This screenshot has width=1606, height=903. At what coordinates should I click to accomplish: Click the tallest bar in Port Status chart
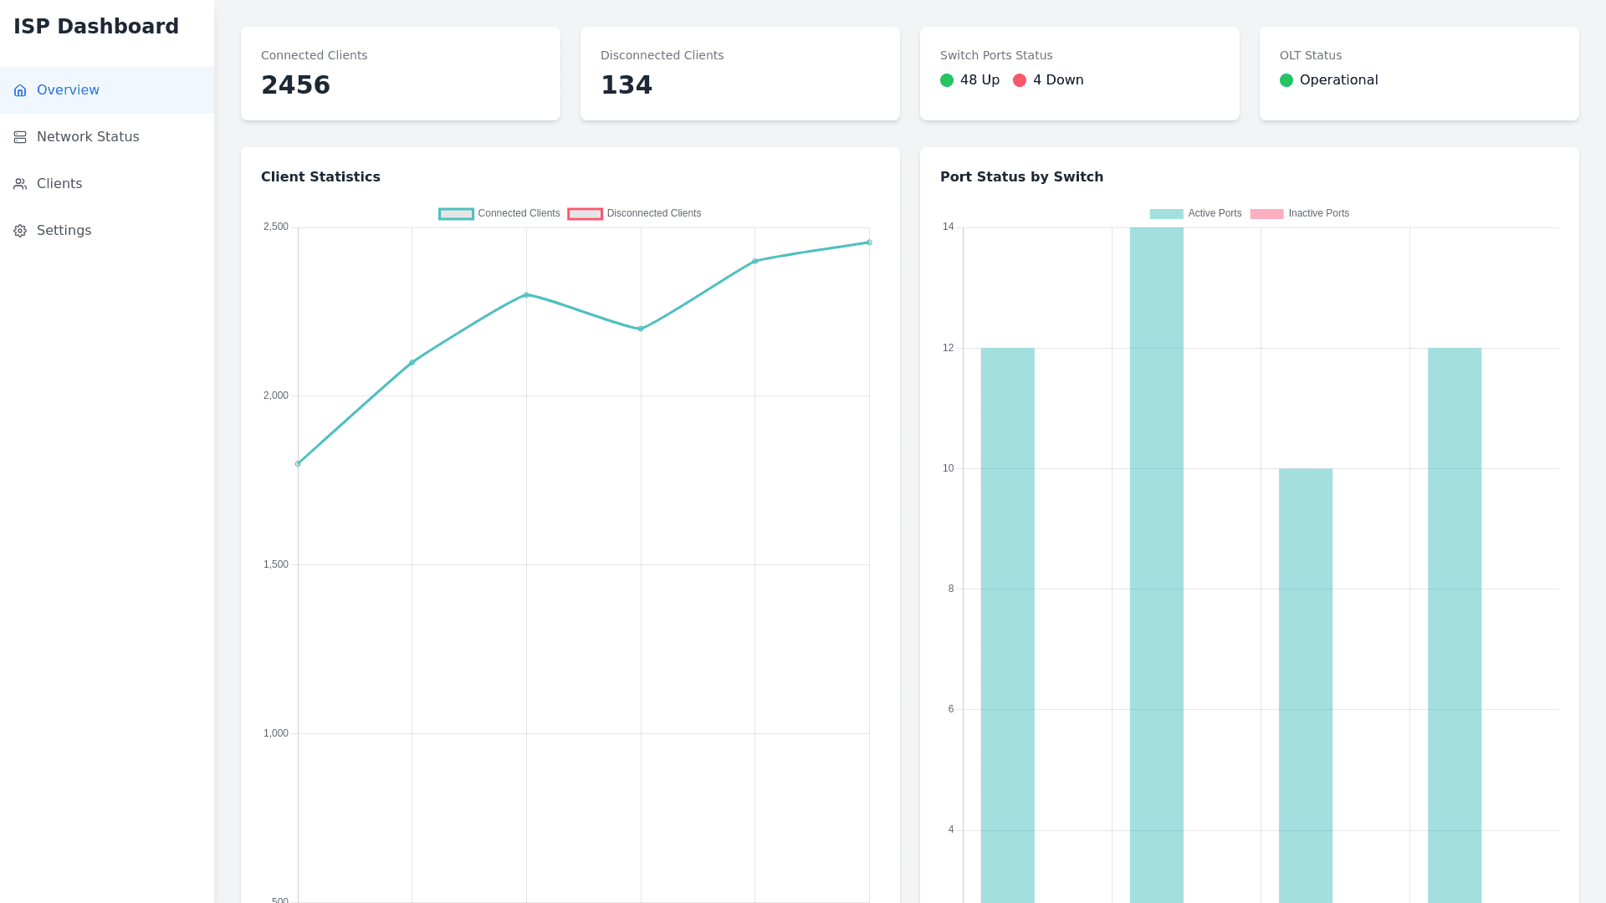1156,560
